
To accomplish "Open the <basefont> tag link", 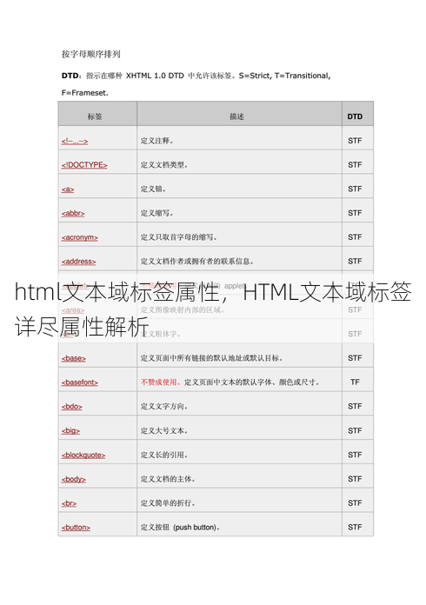I will (79, 382).
